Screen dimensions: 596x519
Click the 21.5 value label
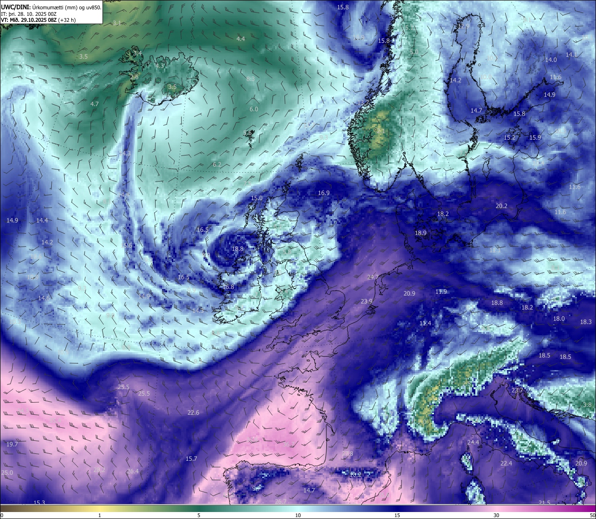coord(544,502)
